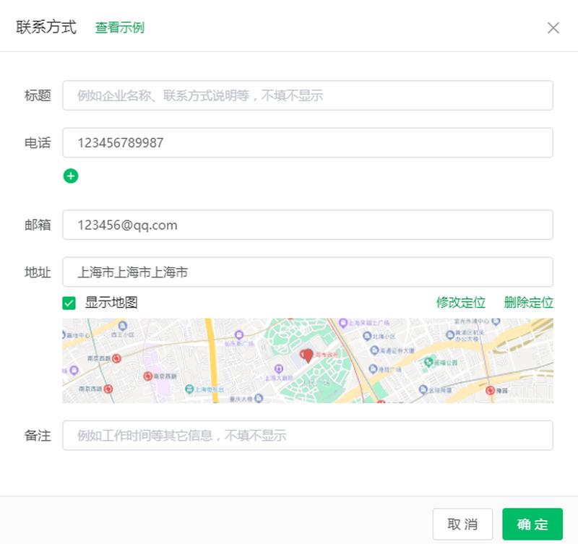Close the 联系方式 dialog
The height and width of the screenshot is (544, 578).
pos(554,28)
